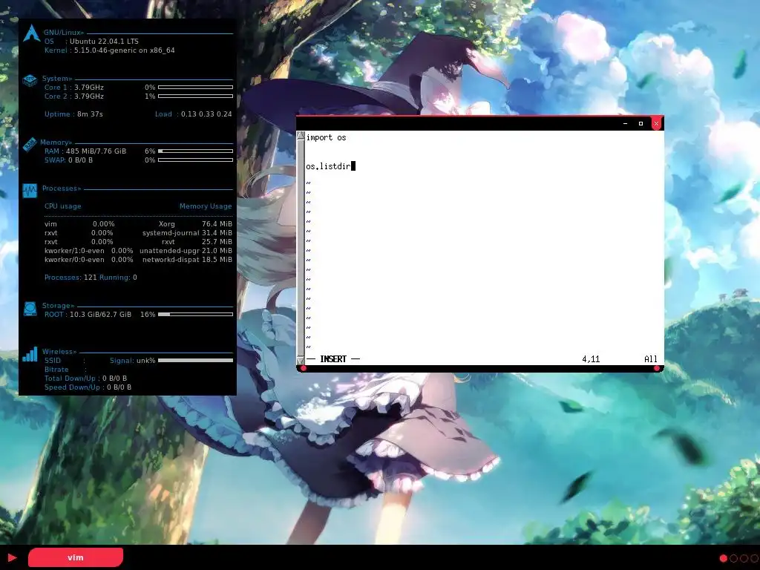Viewport: 760px width, 570px height.
Task: Click the terminal scrollbar up arrow
Action: pyautogui.click(x=301, y=136)
